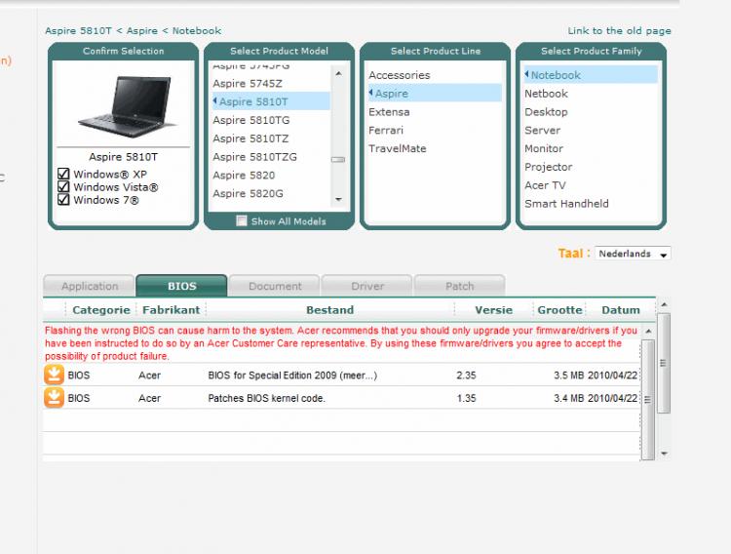Screen dimensions: 731x554
Task: Select Accessories product line
Action: click(x=435, y=75)
